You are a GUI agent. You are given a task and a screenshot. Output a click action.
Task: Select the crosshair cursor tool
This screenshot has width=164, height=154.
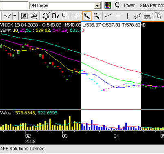click(x=77, y=16)
